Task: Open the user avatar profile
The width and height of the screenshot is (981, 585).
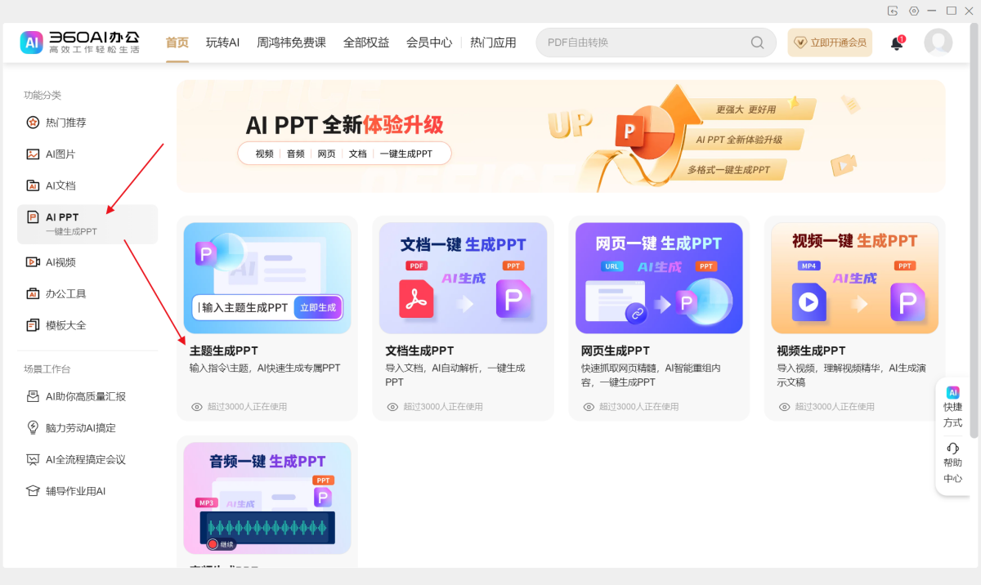Action: (x=938, y=42)
